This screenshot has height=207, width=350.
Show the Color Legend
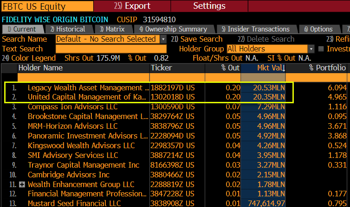(x=29, y=58)
